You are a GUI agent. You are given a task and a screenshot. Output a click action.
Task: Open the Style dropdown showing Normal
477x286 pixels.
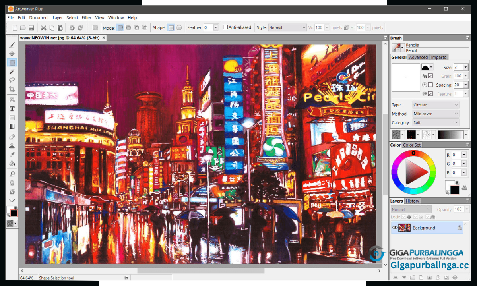tap(287, 28)
